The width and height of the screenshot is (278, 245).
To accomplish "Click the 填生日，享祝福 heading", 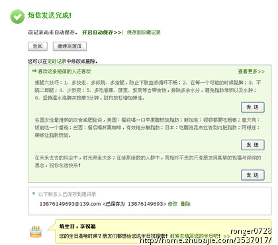I will point(77,226).
